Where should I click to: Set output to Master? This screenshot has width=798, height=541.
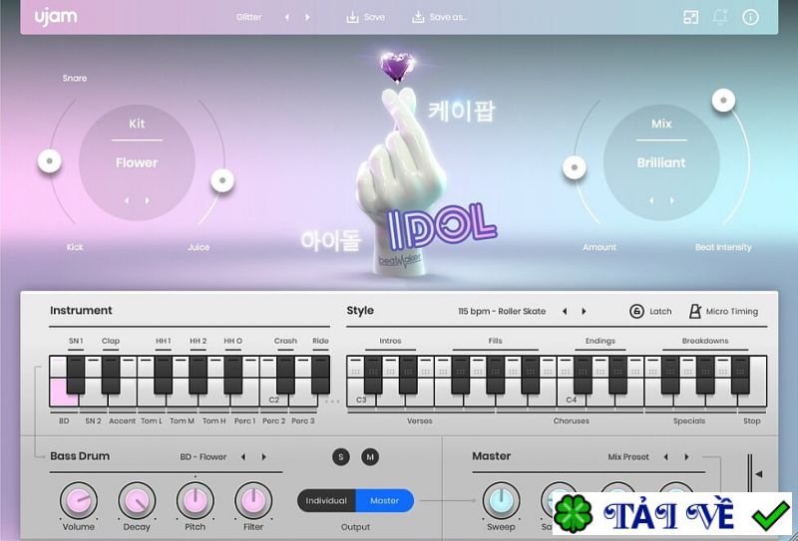[x=385, y=501]
